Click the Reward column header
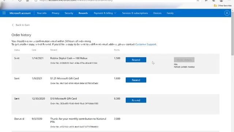This screenshot has height=132, width=234. pos(54,50)
